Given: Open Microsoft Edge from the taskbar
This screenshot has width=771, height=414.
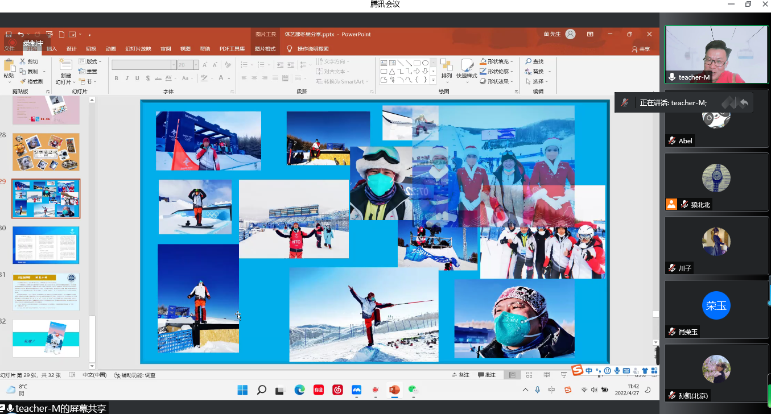Looking at the screenshot, I should [x=299, y=390].
